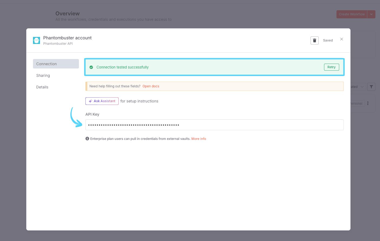Click the Phantombuster account title

(x=67, y=38)
